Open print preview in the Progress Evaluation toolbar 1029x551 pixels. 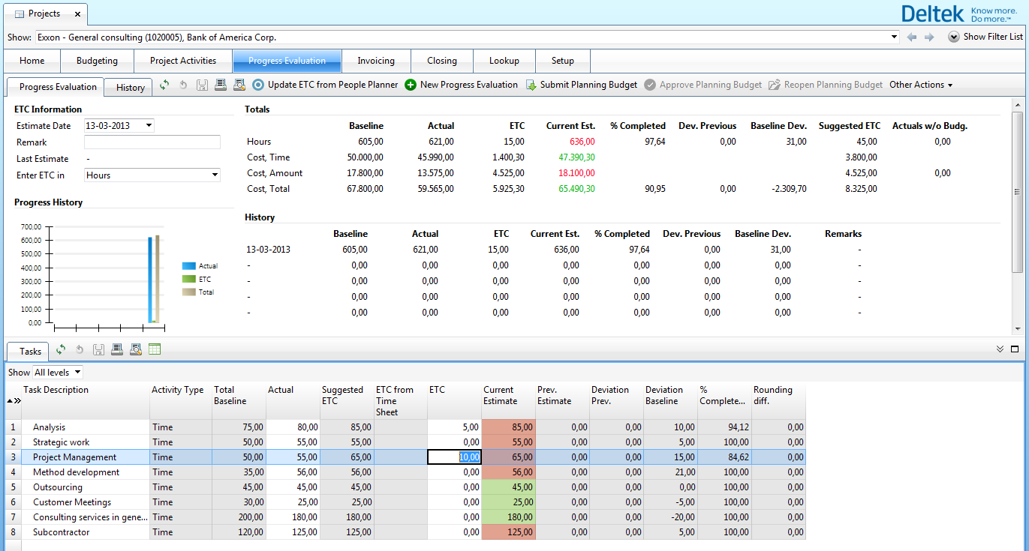tap(239, 85)
